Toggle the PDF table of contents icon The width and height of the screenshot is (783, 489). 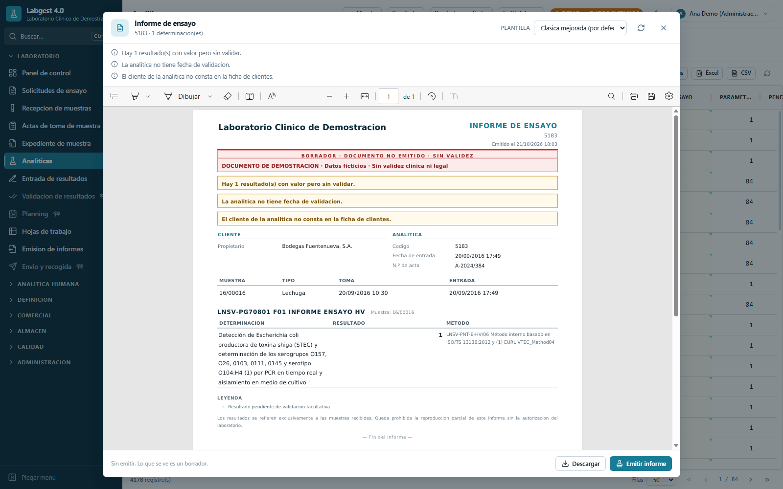(x=114, y=96)
